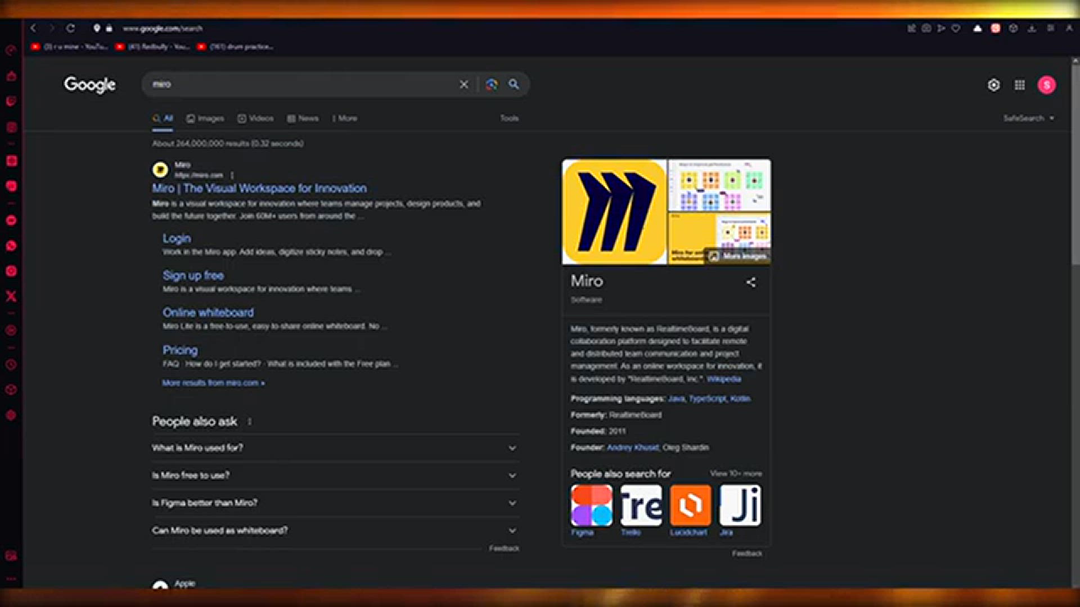
Task: Go back using the browser back arrow
Action: tap(33, 28)
